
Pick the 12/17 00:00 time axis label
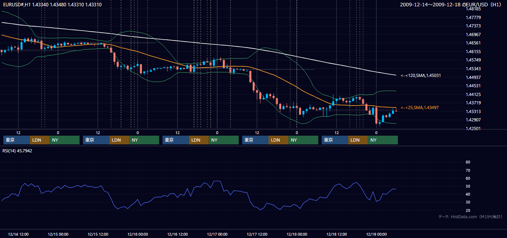coord(217,234)
